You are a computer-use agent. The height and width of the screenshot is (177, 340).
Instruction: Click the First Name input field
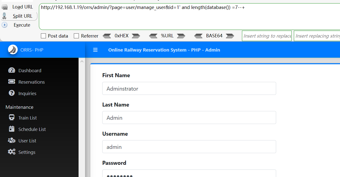click(x=189, y=88)
